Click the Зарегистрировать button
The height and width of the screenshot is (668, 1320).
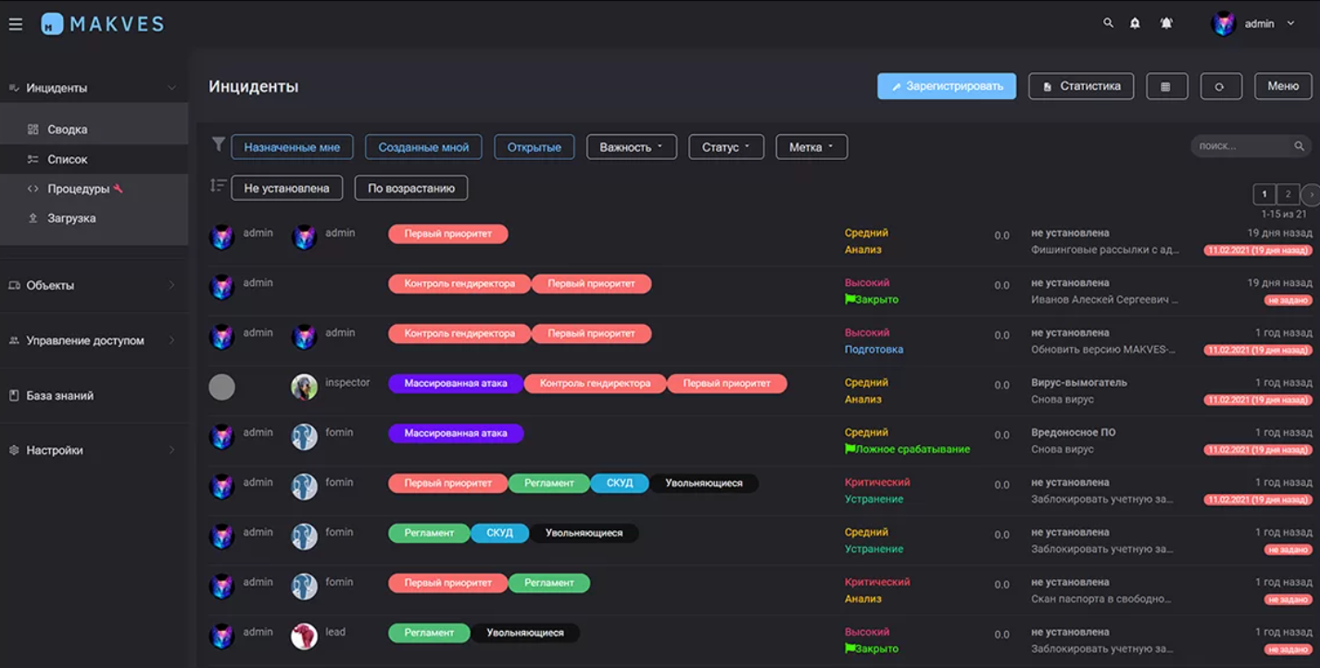tap(947, 86)
